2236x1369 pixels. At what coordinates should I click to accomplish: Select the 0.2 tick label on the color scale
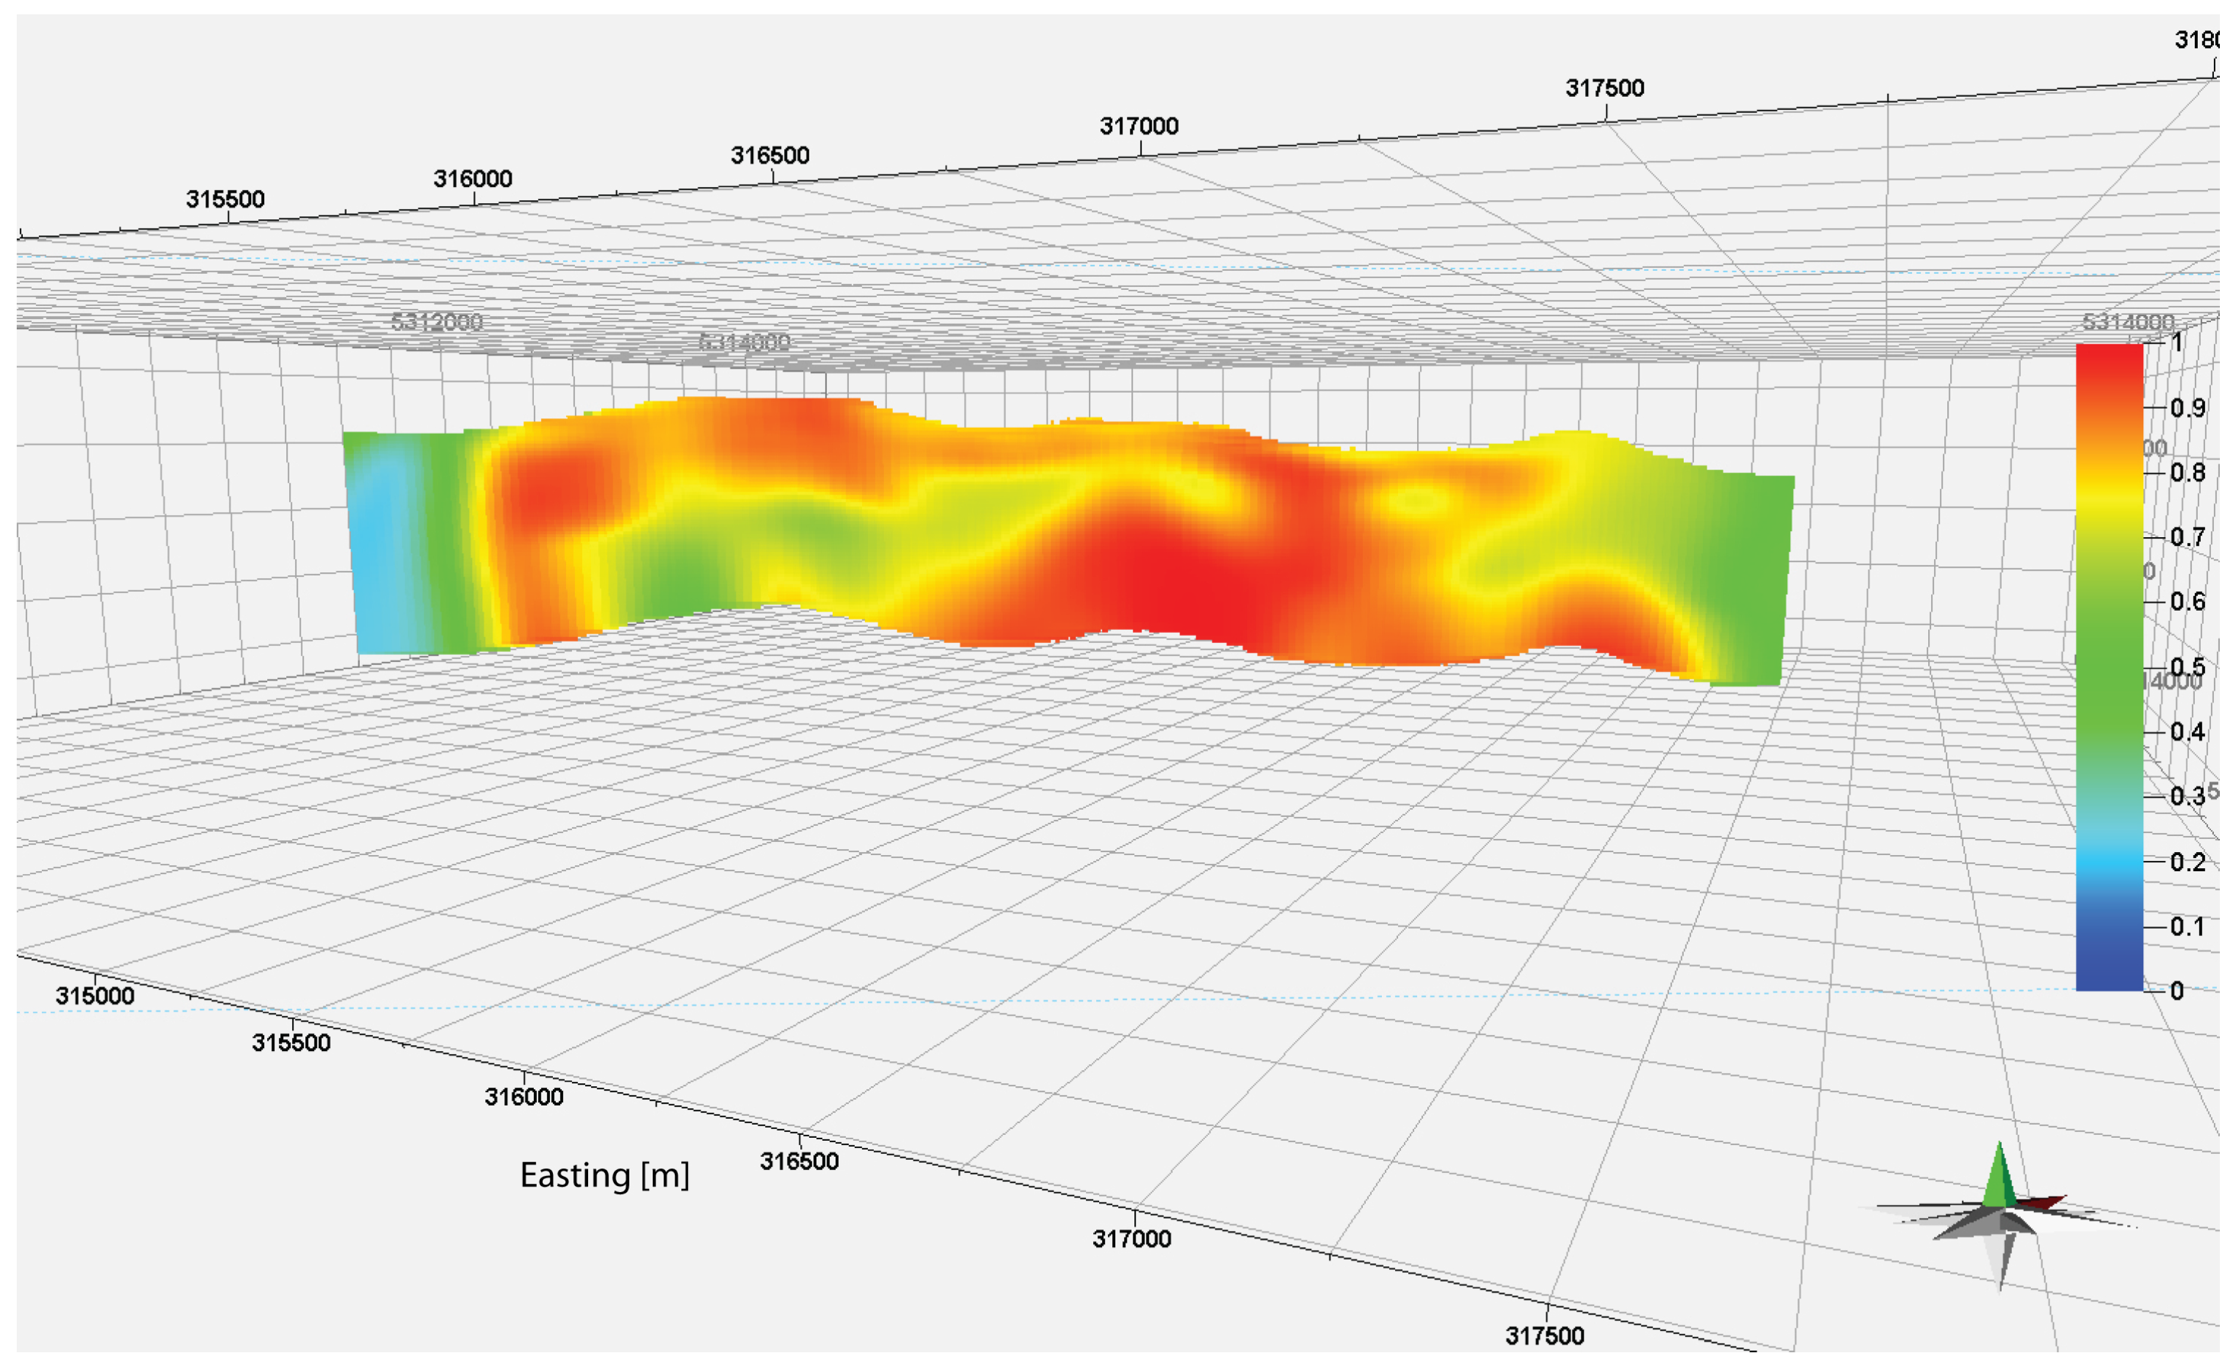[x=2187, y=862]
